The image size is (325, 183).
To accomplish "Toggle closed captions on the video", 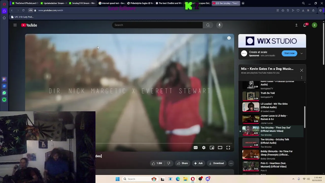I will coord(196,148).
